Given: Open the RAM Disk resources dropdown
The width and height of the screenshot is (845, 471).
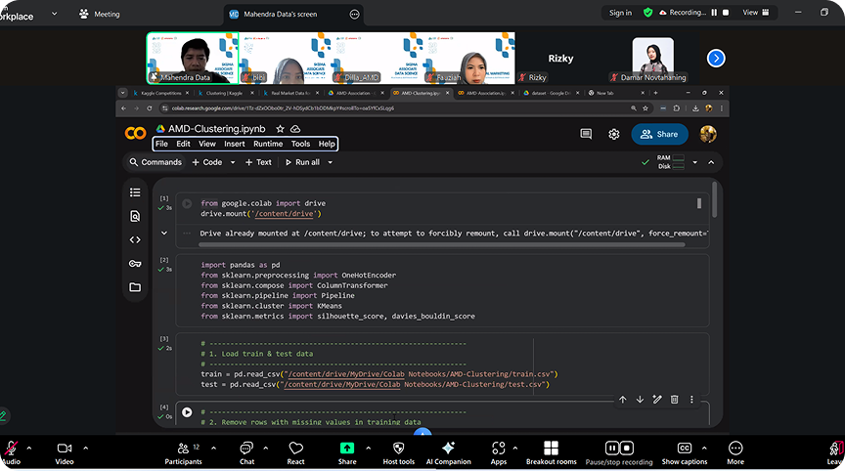Looking at the screenshot, I should (x=694, y=162).
